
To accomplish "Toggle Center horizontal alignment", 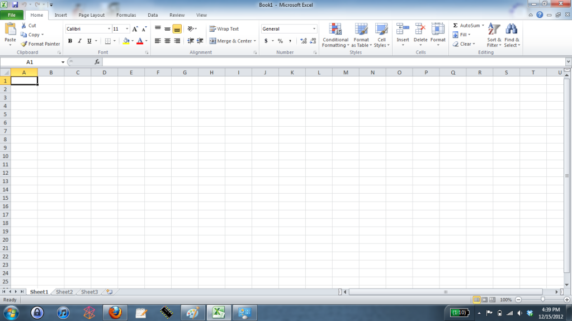I will click(x=167, y=41).
